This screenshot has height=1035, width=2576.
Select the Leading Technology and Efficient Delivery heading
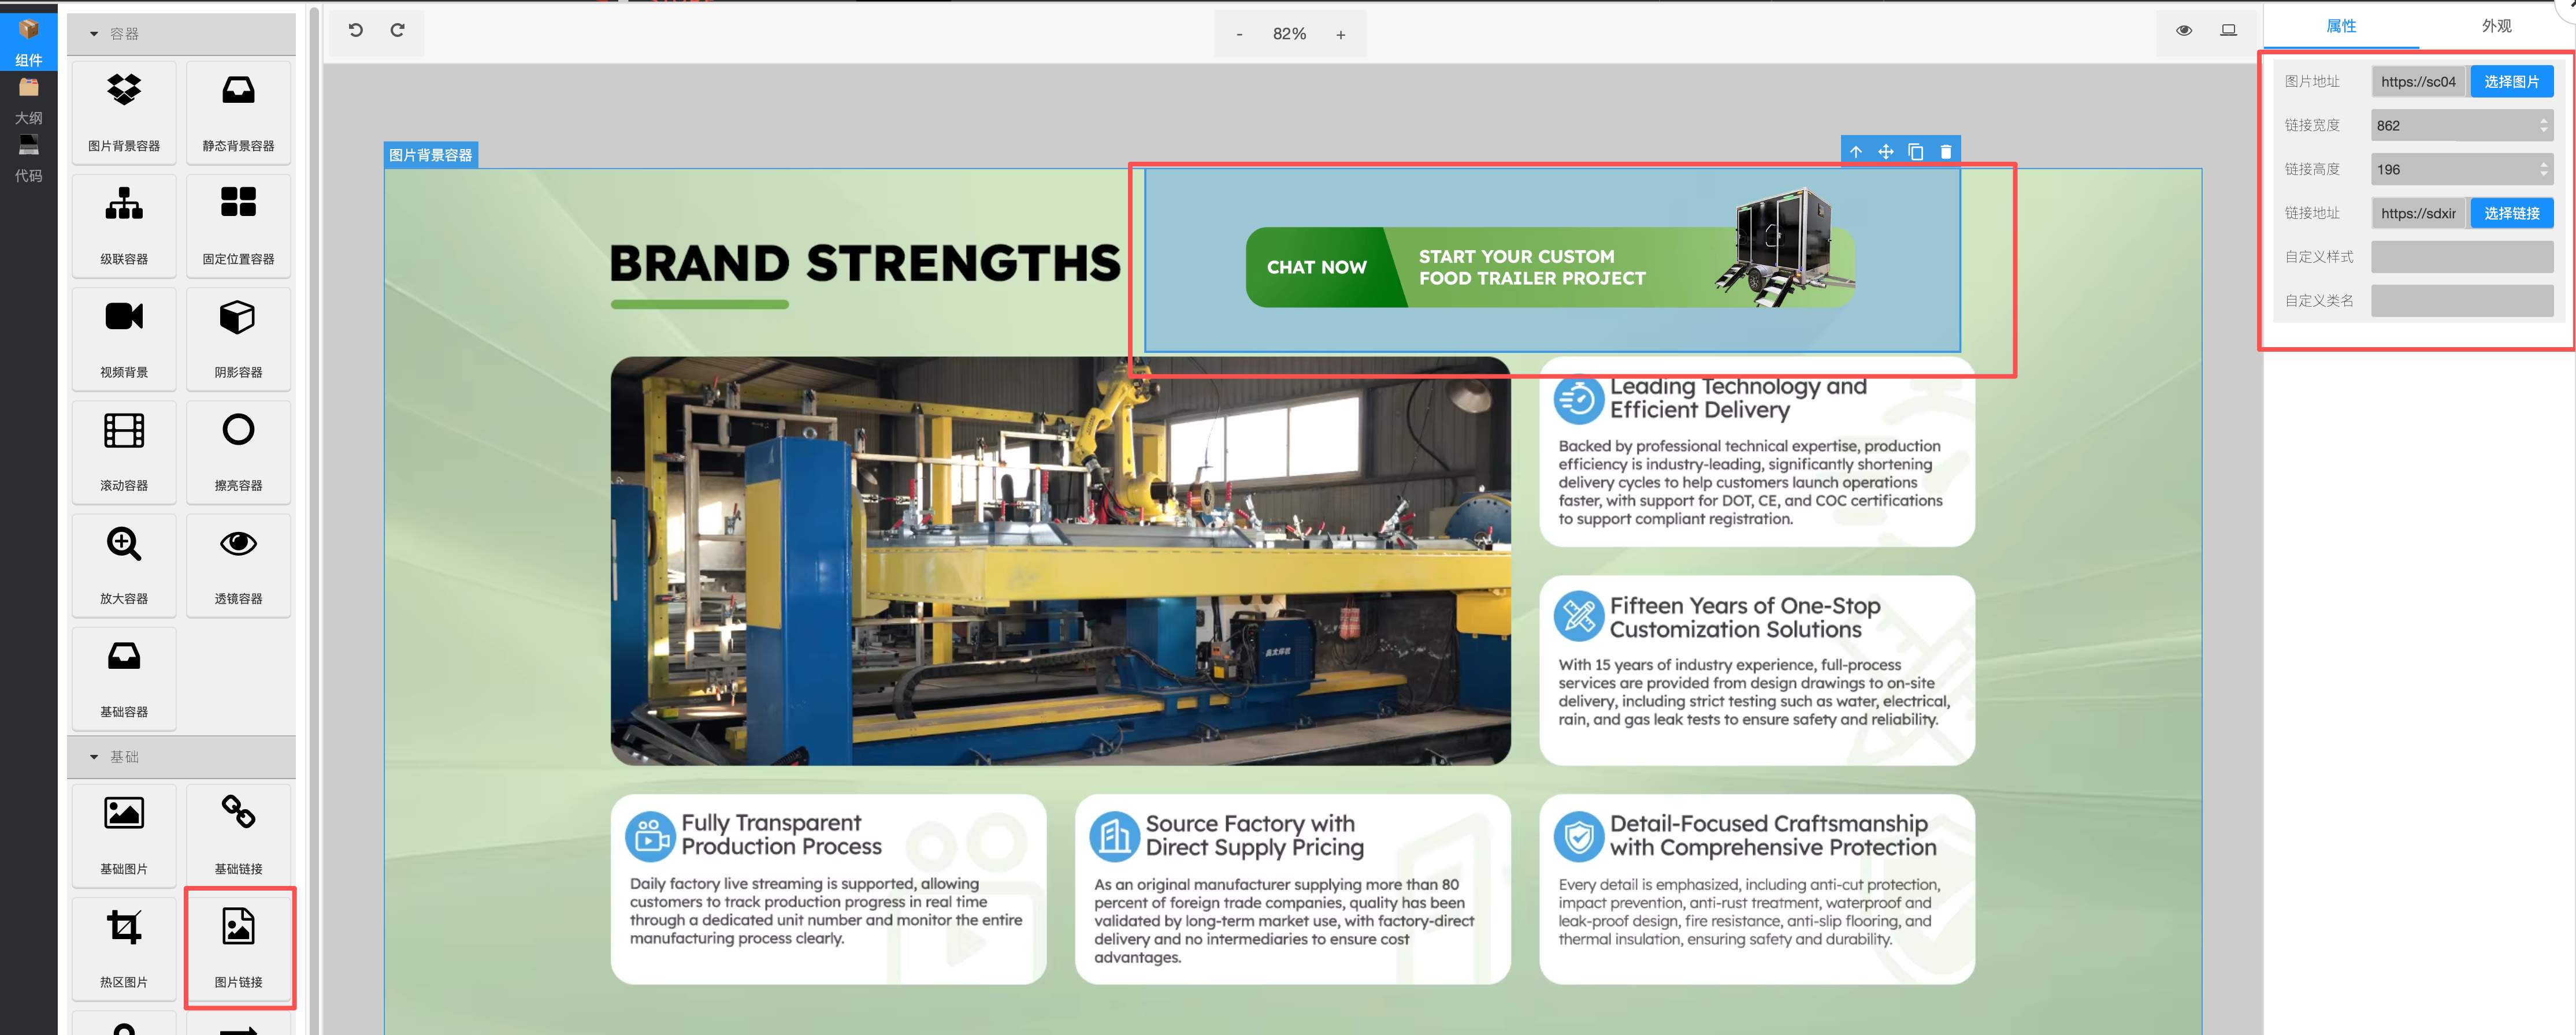tap(1738, 398)
